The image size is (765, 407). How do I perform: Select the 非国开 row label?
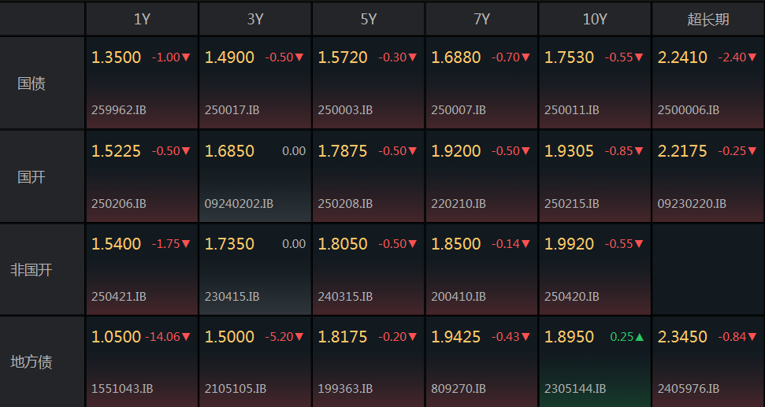[x=32, y=269]
